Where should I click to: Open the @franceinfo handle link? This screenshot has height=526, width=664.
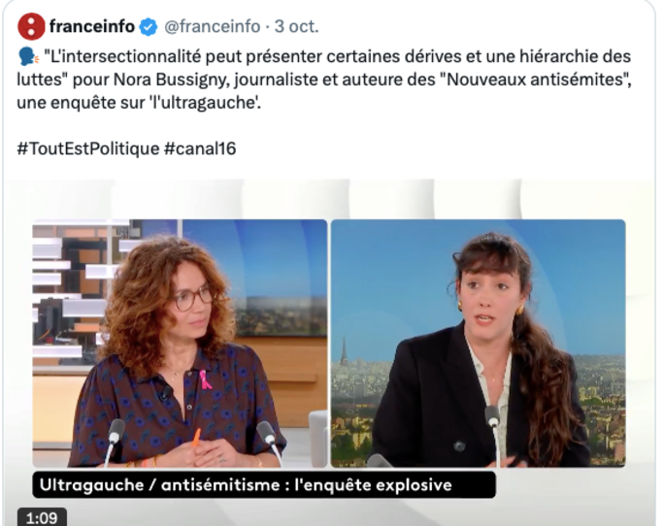(x=213, y=26)
